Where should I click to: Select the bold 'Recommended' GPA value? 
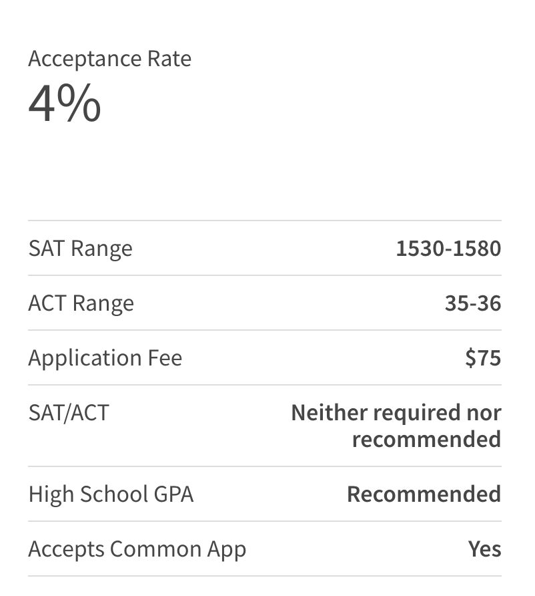pyautogui.click(x=424, y=494)
